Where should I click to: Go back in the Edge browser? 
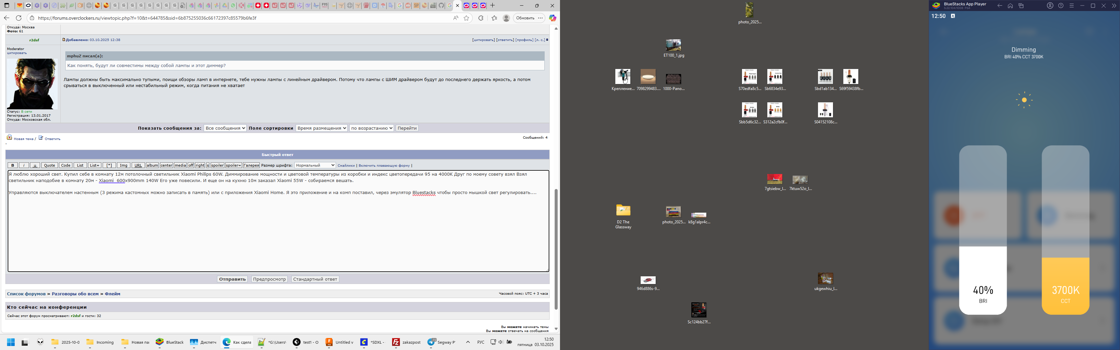(7, 18)
